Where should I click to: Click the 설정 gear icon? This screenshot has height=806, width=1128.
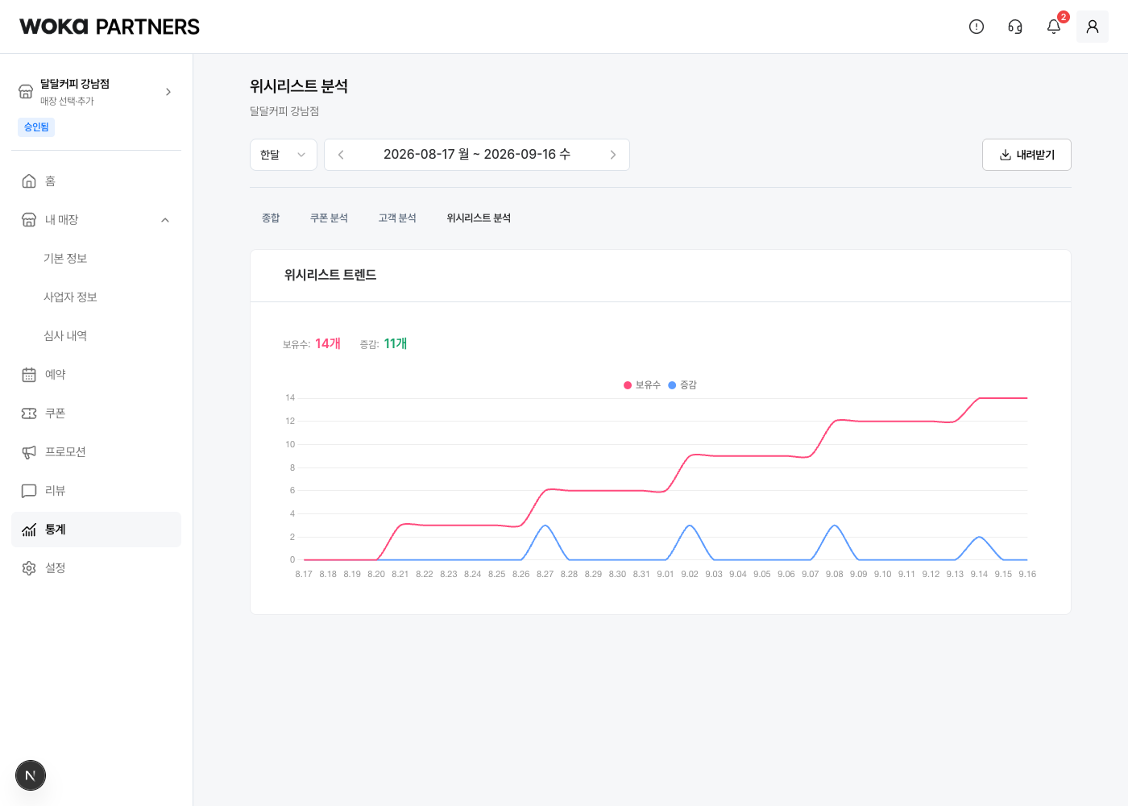click(29, 568)
